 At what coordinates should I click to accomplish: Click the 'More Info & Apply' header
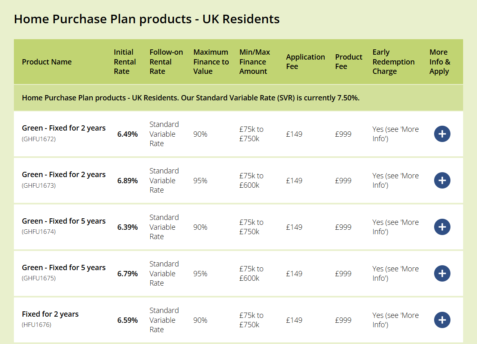coord(439,62)
